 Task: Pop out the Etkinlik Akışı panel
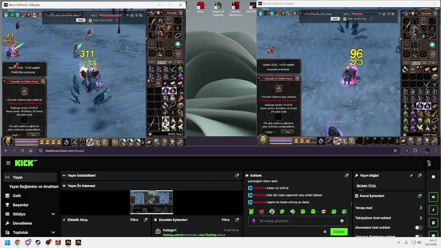coord(146,220)
